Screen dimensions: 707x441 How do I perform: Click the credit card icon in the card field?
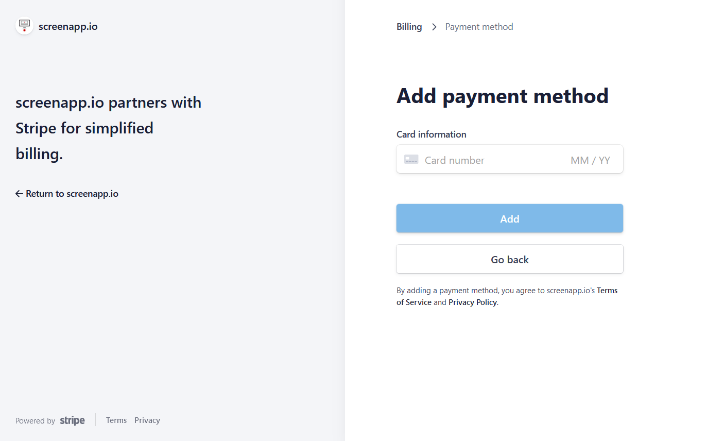pyautogui.click(x=411, y=160)
